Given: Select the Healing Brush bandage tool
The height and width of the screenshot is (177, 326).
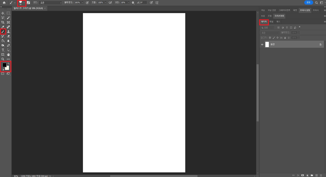Looking at the screenshot, I should tap(8, 27).
